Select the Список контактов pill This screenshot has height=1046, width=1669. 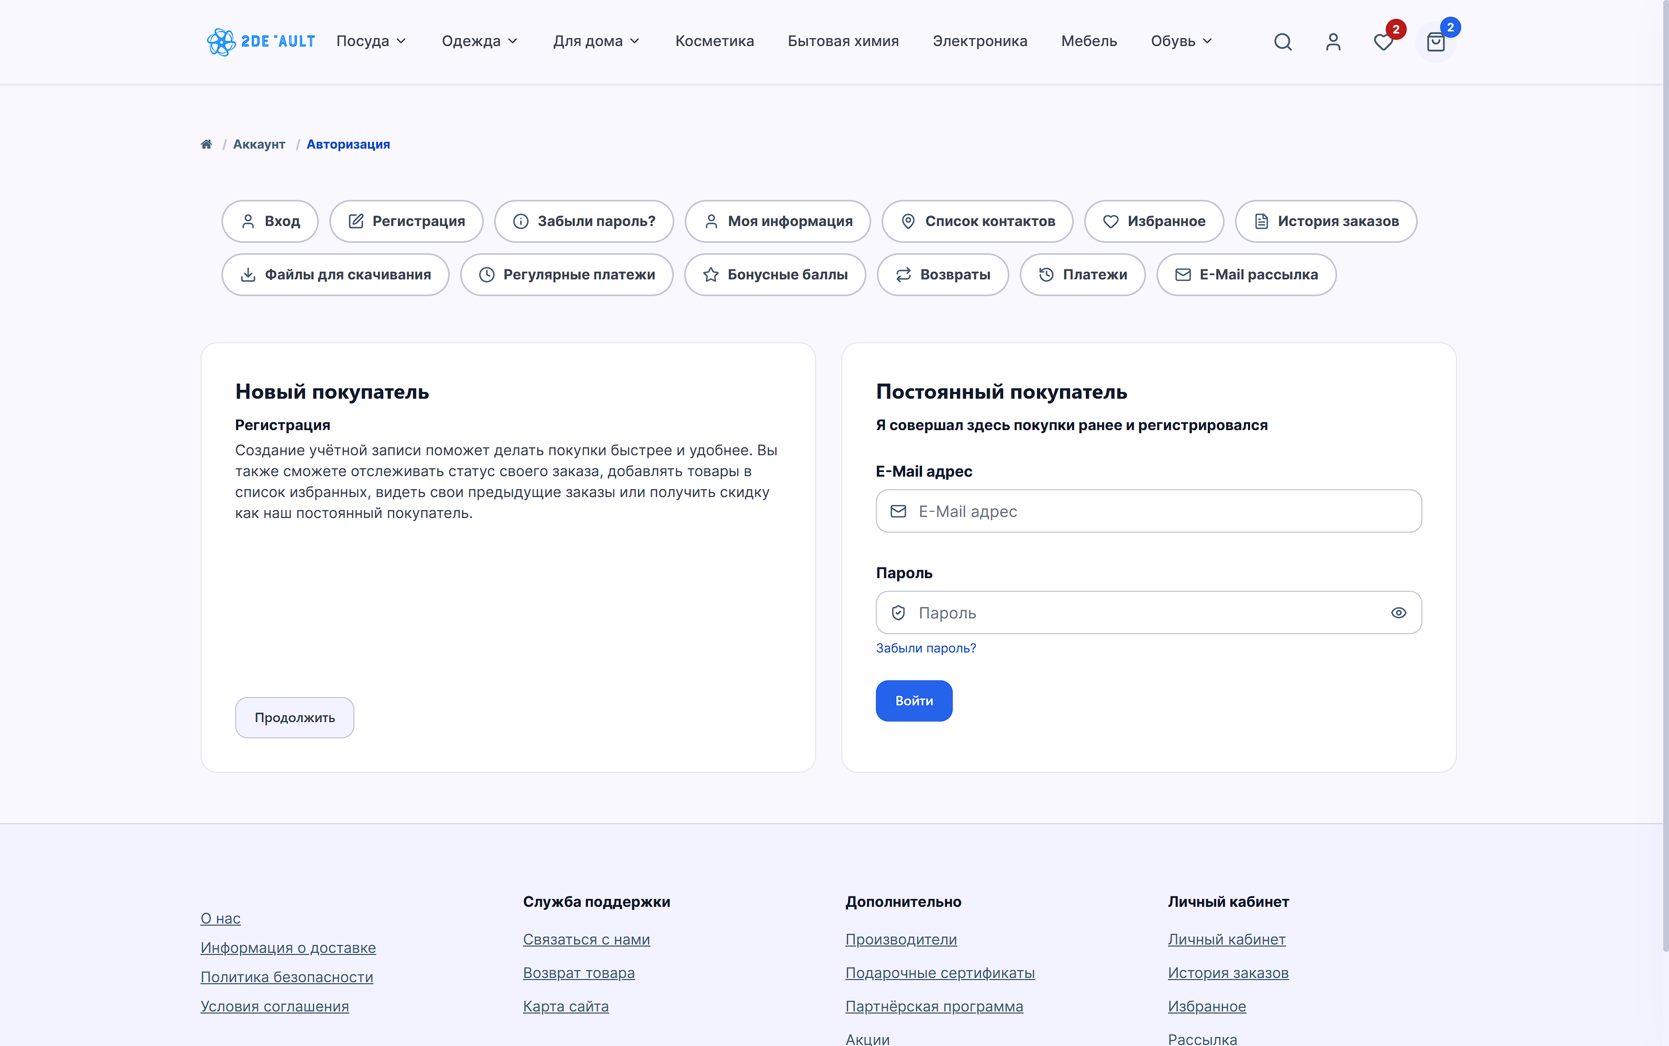[x=977, y=221]
